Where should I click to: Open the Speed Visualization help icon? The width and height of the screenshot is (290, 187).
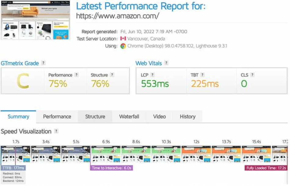click(x=56, y=131)
